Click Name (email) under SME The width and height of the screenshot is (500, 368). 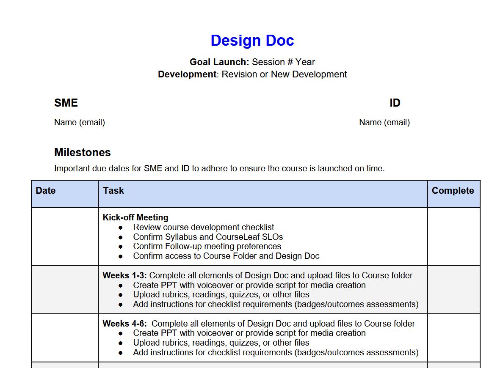(x=80, y=122)
